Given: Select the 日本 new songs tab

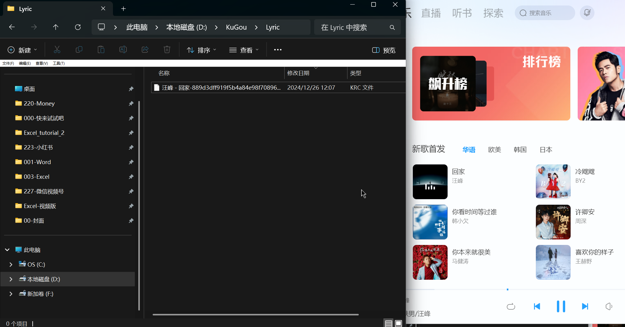Looking at the screenshot, I should (x=546, y=150).
